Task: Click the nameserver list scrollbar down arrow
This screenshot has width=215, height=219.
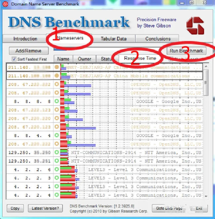Action: coord(206,196)
